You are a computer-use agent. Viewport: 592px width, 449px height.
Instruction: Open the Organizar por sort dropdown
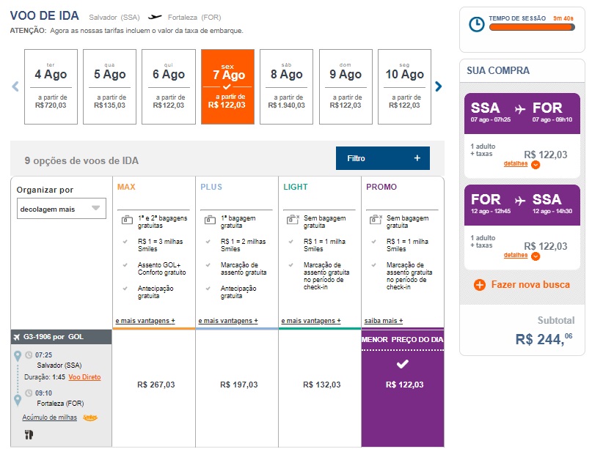click(62, 209)
